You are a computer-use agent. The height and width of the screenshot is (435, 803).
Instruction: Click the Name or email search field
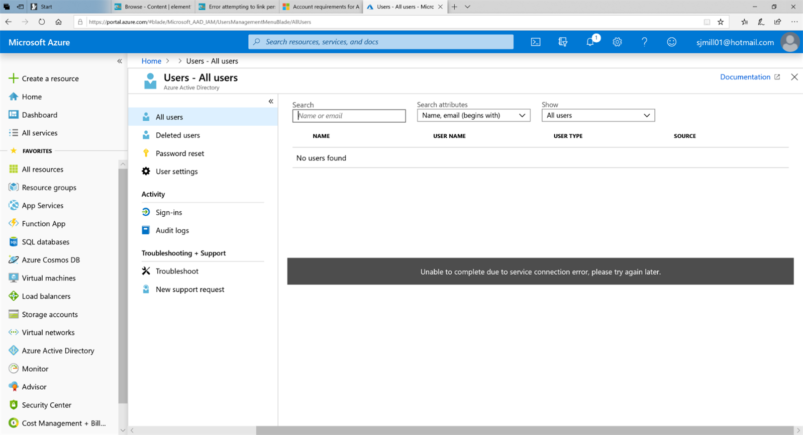[349, 116]
